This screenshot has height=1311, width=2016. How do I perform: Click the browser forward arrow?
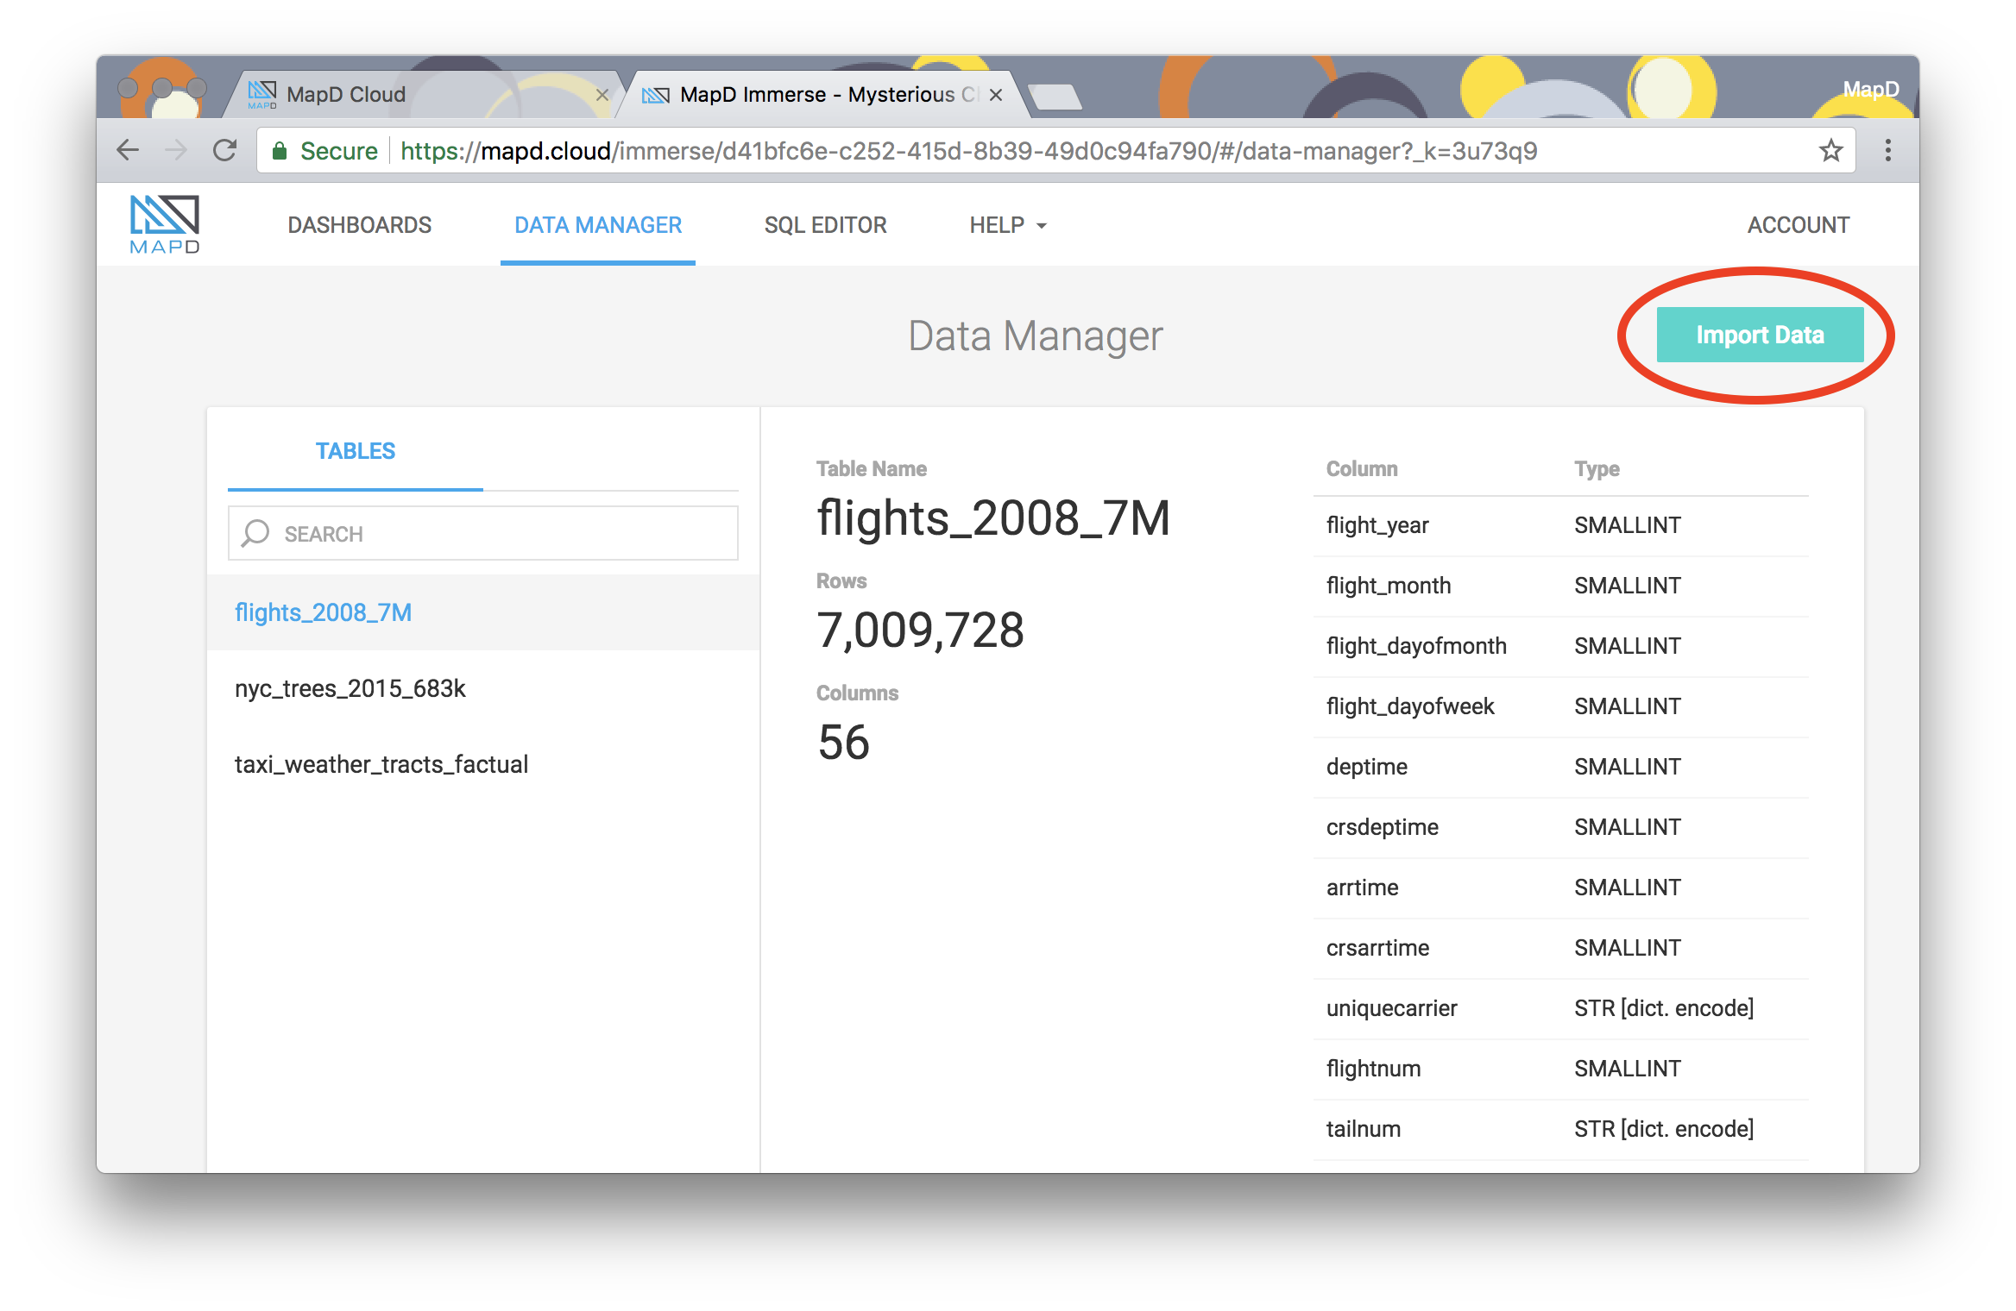tap(176, 150)
